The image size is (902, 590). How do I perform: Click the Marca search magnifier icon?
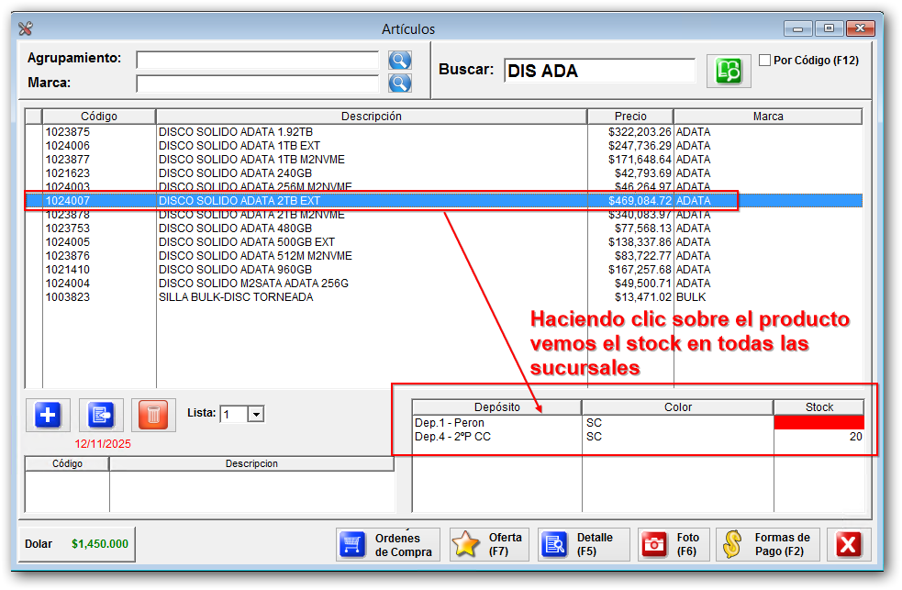click(x=399, y=83)
